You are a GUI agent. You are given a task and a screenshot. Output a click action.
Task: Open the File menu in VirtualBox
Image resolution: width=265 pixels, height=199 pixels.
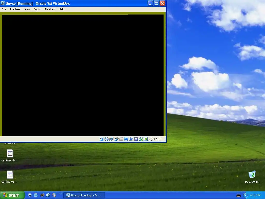pos(4,9)
